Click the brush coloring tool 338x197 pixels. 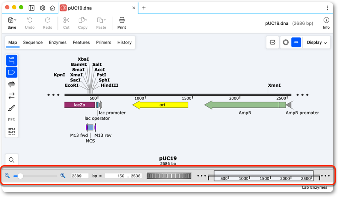coord(12,108)
